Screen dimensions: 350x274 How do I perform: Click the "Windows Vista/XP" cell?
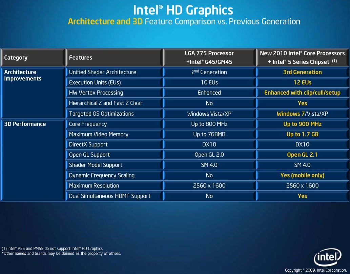pyautogui.click(x=209, y=114)
